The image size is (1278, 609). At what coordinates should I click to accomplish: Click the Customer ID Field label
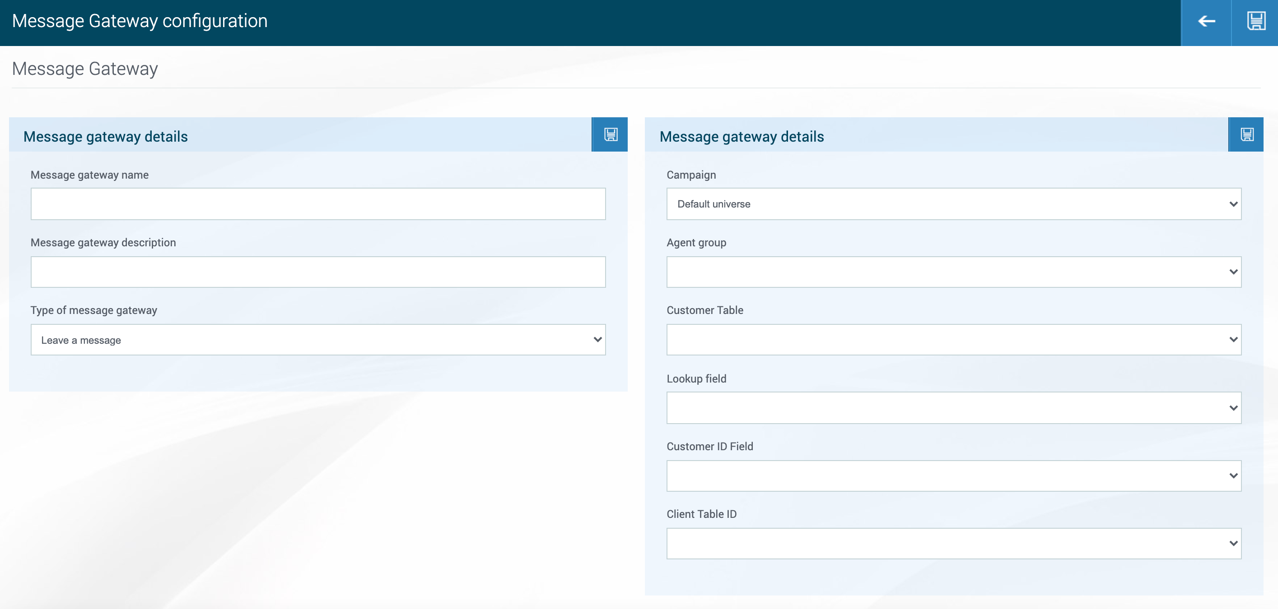click(x=709, y=447)
